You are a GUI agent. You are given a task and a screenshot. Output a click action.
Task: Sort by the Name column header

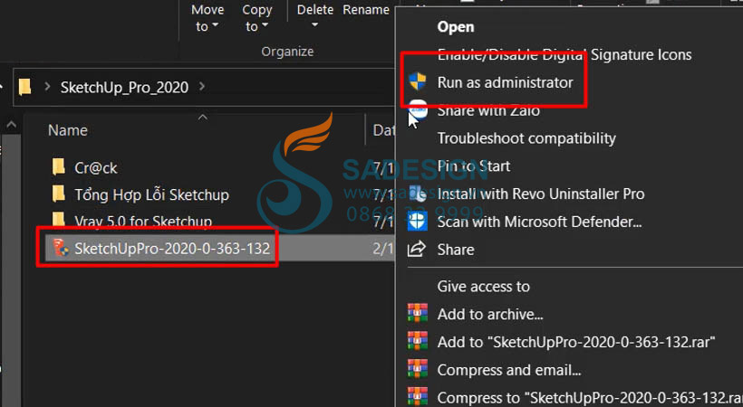[x=67, y=130]
